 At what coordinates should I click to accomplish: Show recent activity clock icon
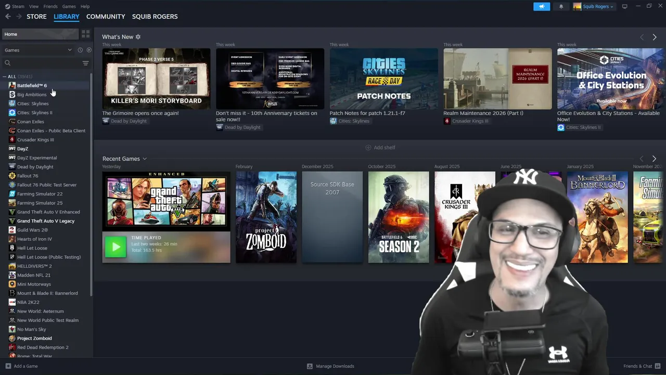tap(80, 50)
